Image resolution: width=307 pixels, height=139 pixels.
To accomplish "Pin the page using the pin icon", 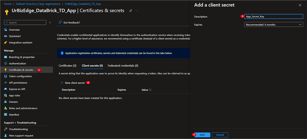I will pos(131,11).
